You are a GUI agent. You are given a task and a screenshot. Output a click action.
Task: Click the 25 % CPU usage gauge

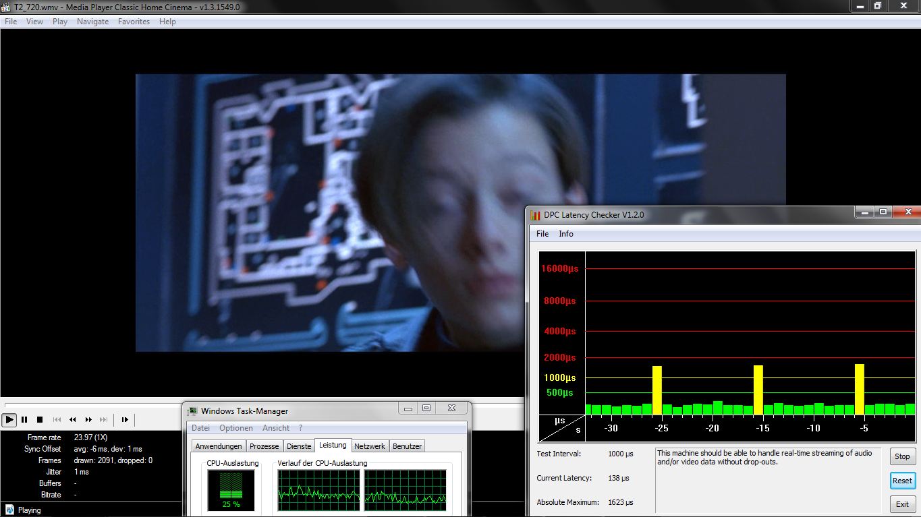231,490
